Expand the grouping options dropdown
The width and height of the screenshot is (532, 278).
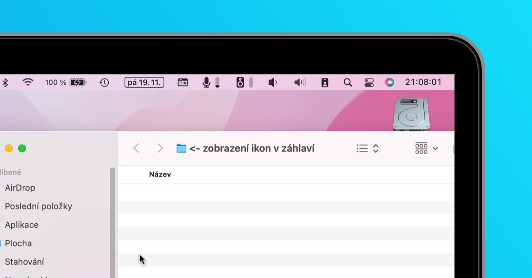click(427, 148)
